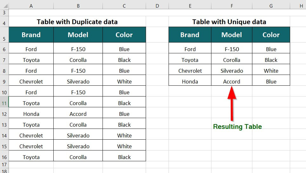The width and height of the screenshot is (306, 173).
Task: Select row 16 header
Action: pos(4,157)
